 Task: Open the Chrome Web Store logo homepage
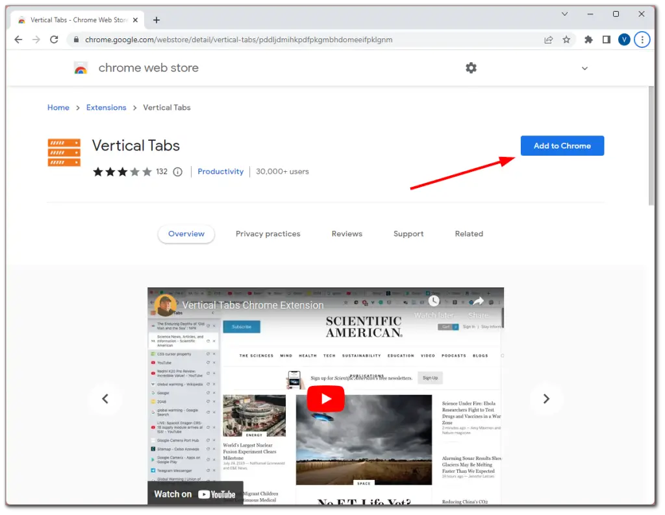81,67
